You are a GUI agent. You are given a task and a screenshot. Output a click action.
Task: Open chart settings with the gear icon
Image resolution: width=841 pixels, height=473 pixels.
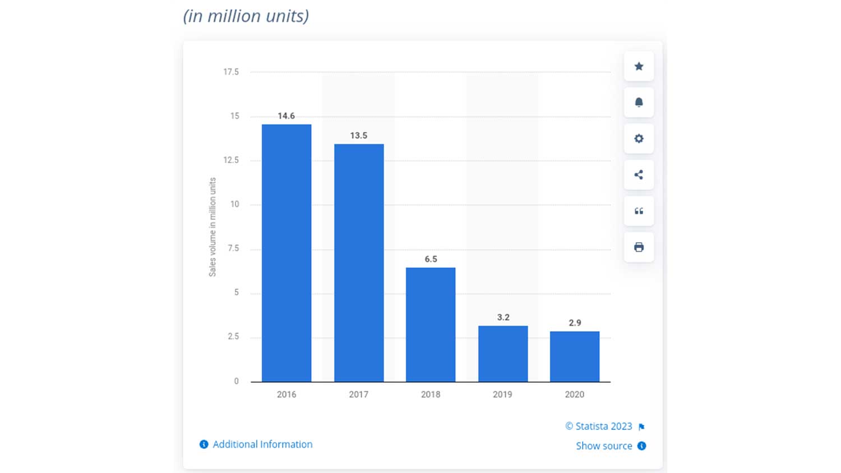[639, 138]
